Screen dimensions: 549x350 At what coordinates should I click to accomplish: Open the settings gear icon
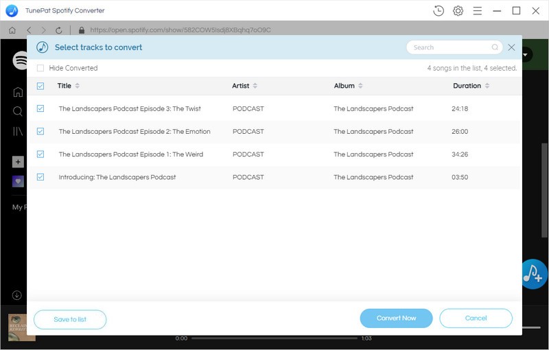point(458,11)
